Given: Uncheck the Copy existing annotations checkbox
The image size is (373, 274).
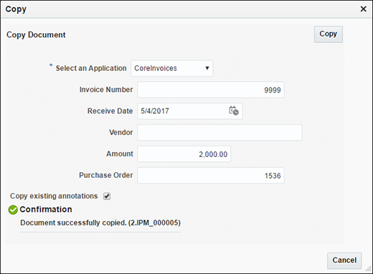Looking at the screenshot, I should click(x=107, y=197).
